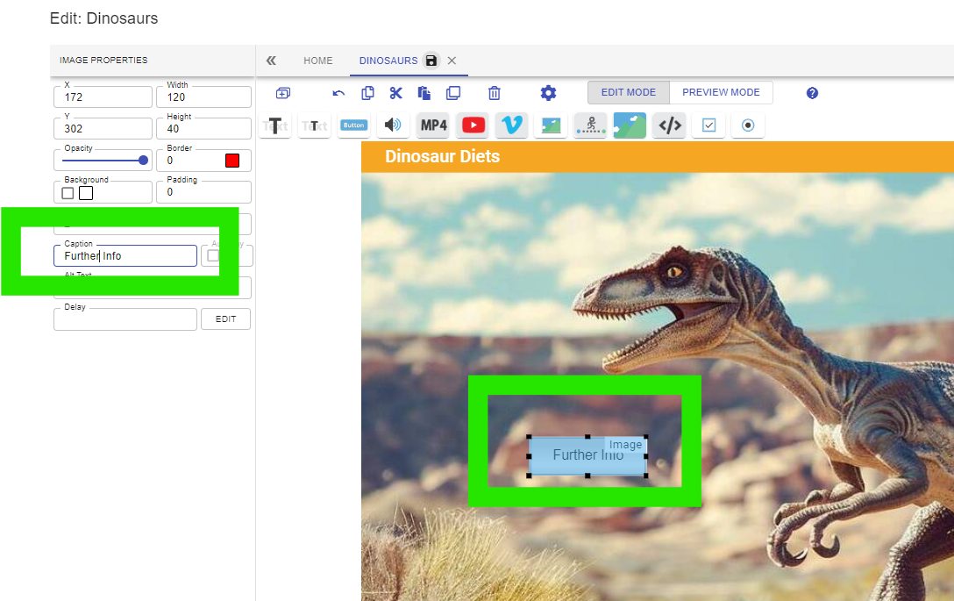Screen dimensions: 954x601
Task: Click the X position field
Action: click(x=103, y=97)
